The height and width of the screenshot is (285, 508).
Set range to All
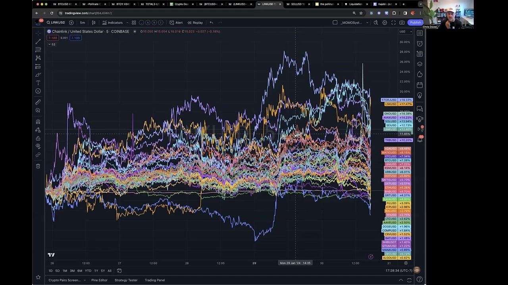(110, 271)
